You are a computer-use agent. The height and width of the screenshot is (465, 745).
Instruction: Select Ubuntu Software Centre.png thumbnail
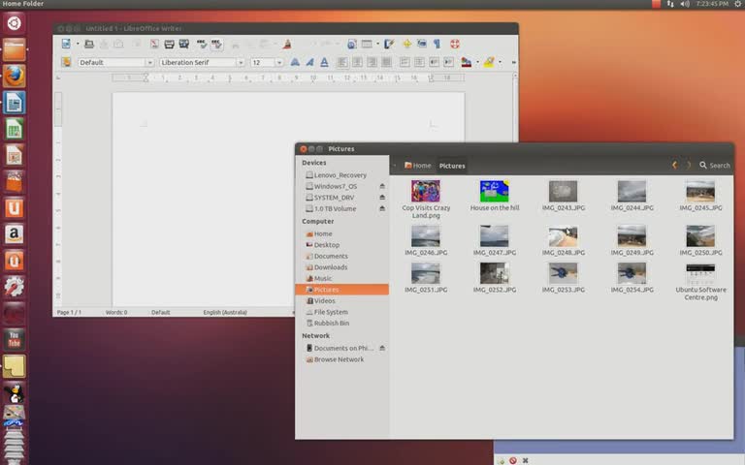point(700,274)
